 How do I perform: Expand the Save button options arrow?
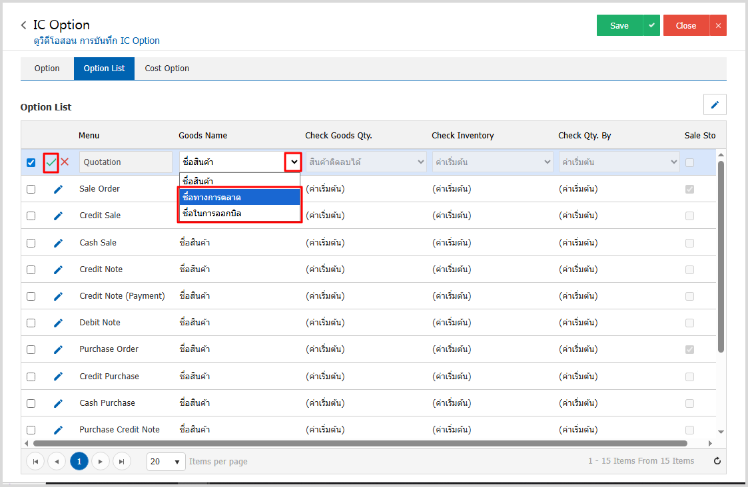point(651,25)
